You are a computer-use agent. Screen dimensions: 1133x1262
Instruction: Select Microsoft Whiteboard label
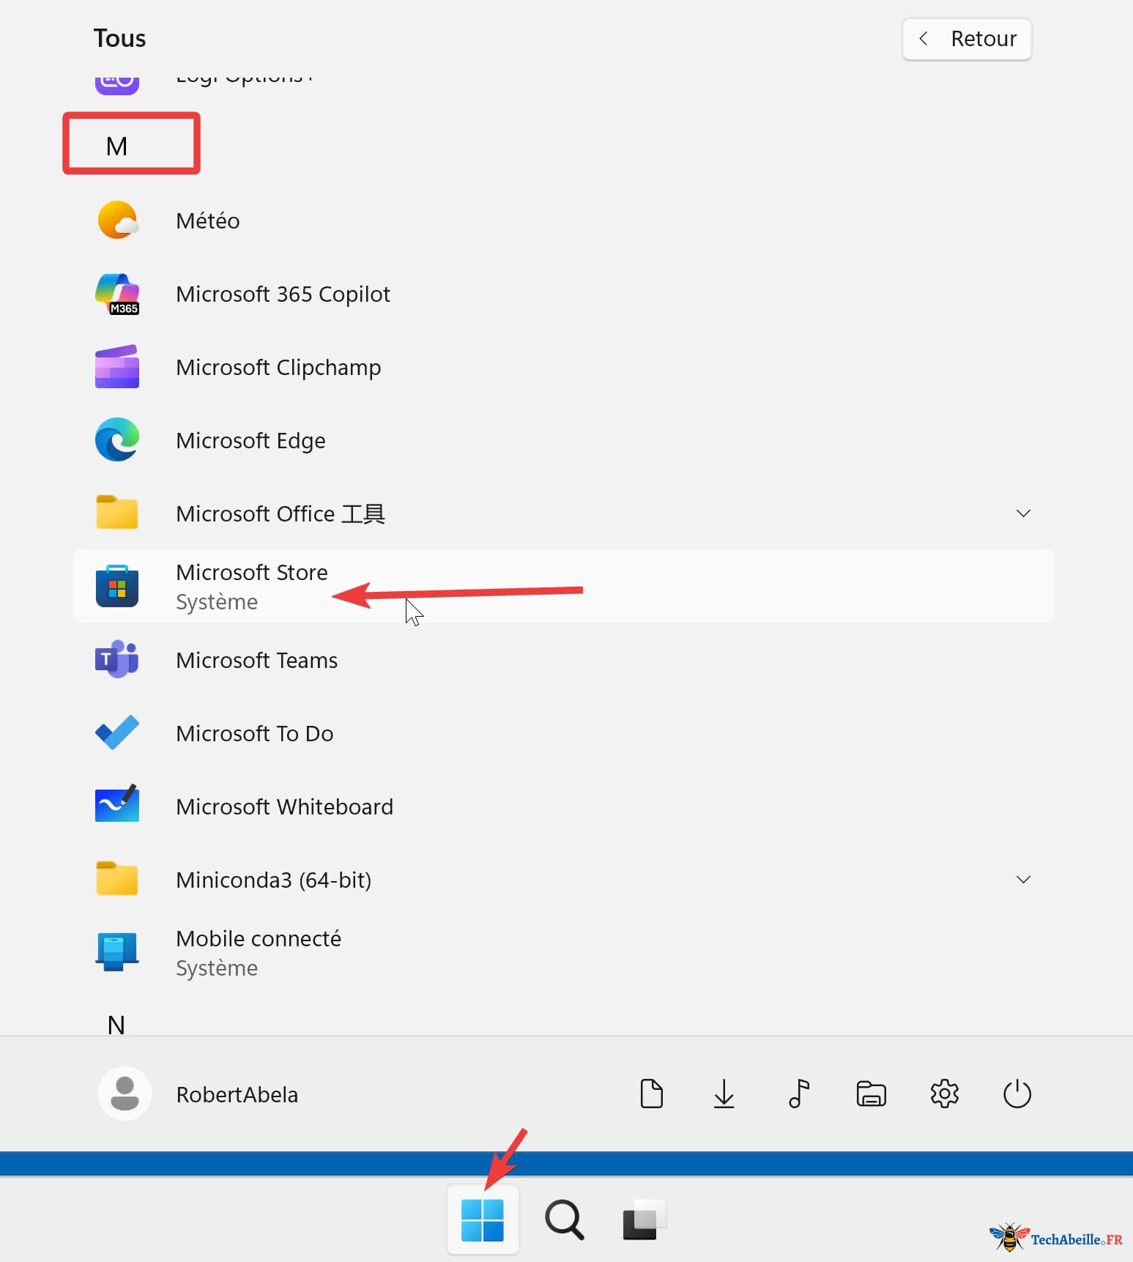click(285, 806)
